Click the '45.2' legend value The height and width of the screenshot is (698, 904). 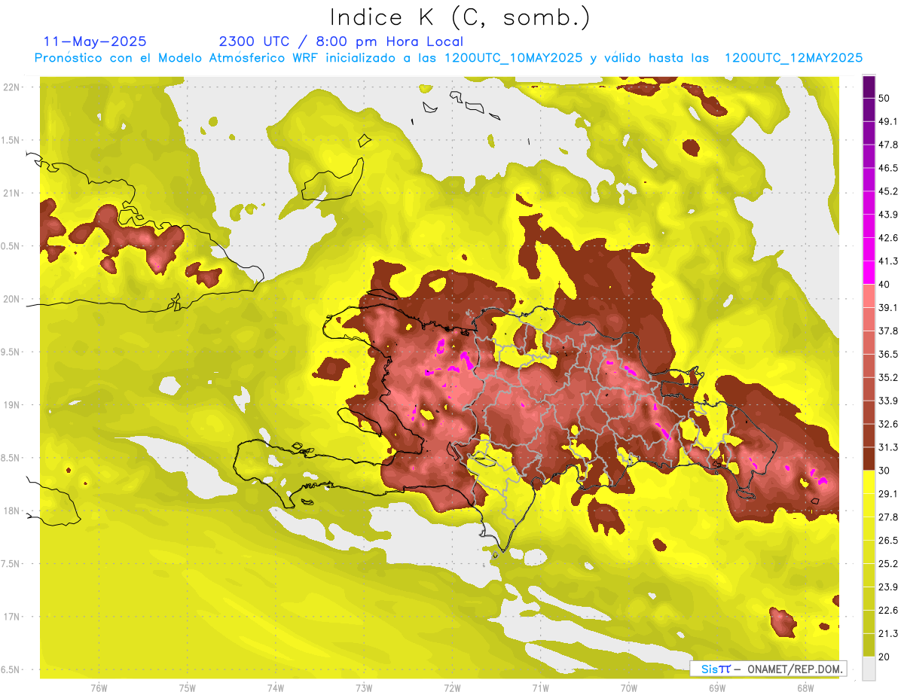[x=887, y=191]
